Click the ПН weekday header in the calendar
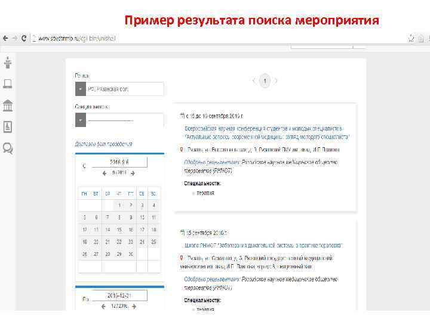 [84, 194]
